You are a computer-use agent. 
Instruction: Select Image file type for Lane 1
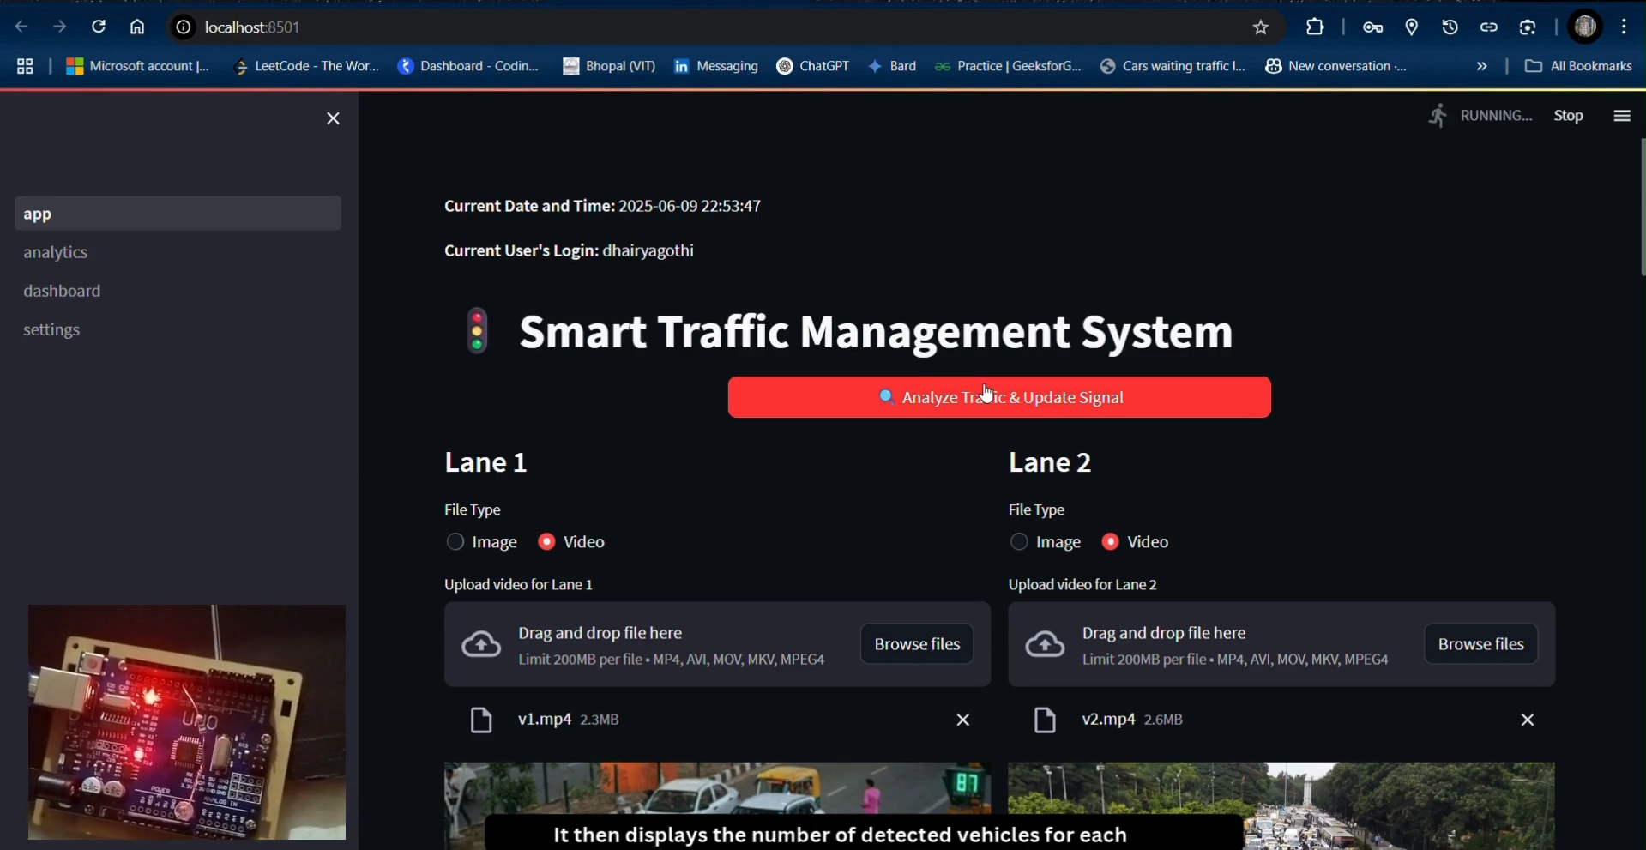tap(455, 542)
